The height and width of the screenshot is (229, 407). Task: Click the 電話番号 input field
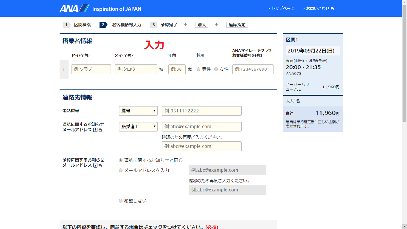coord(201,111)
